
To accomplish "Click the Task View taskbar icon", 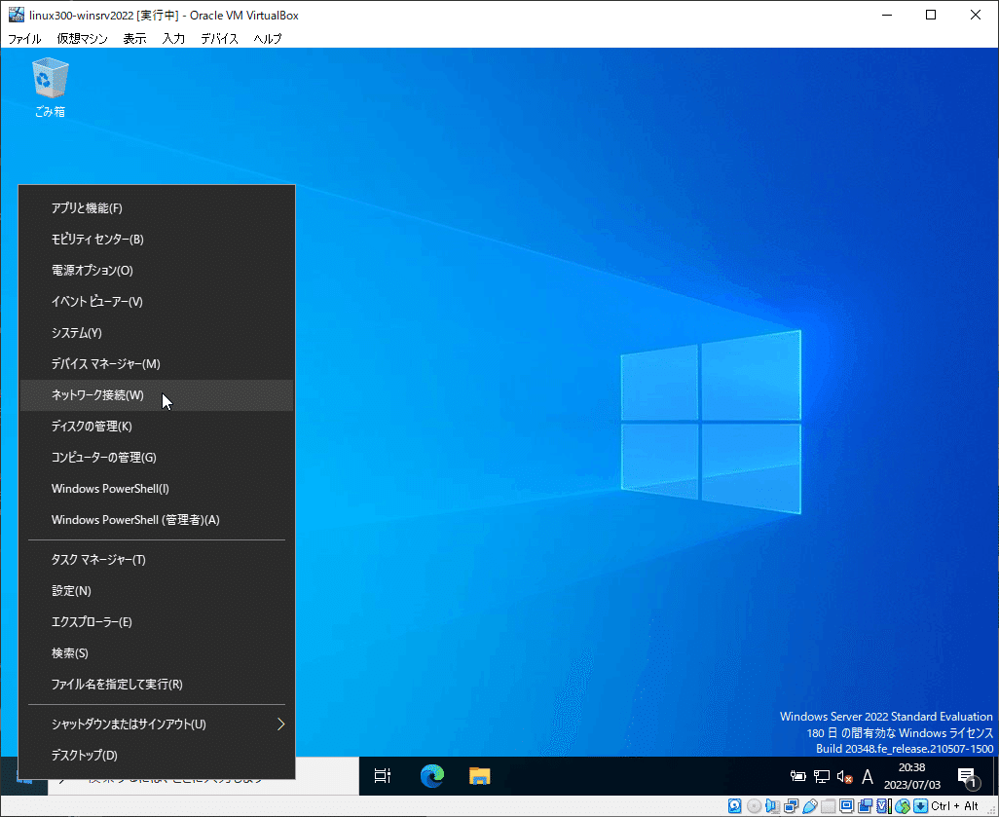I will coord(383,775).
